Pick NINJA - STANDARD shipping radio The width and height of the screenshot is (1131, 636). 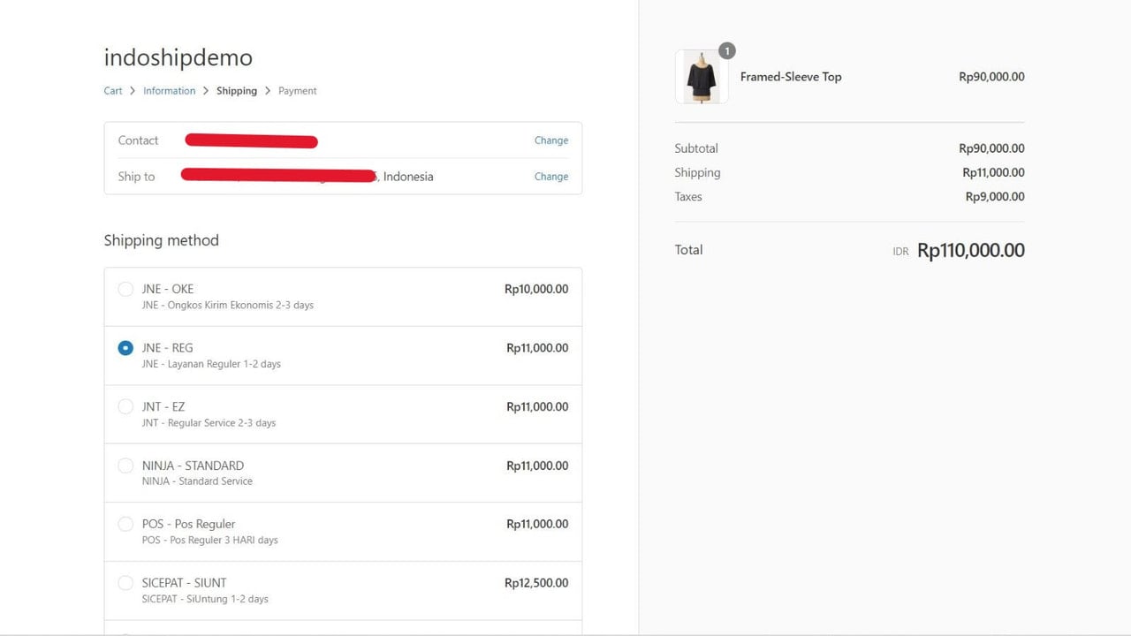[x=125, y=466]
